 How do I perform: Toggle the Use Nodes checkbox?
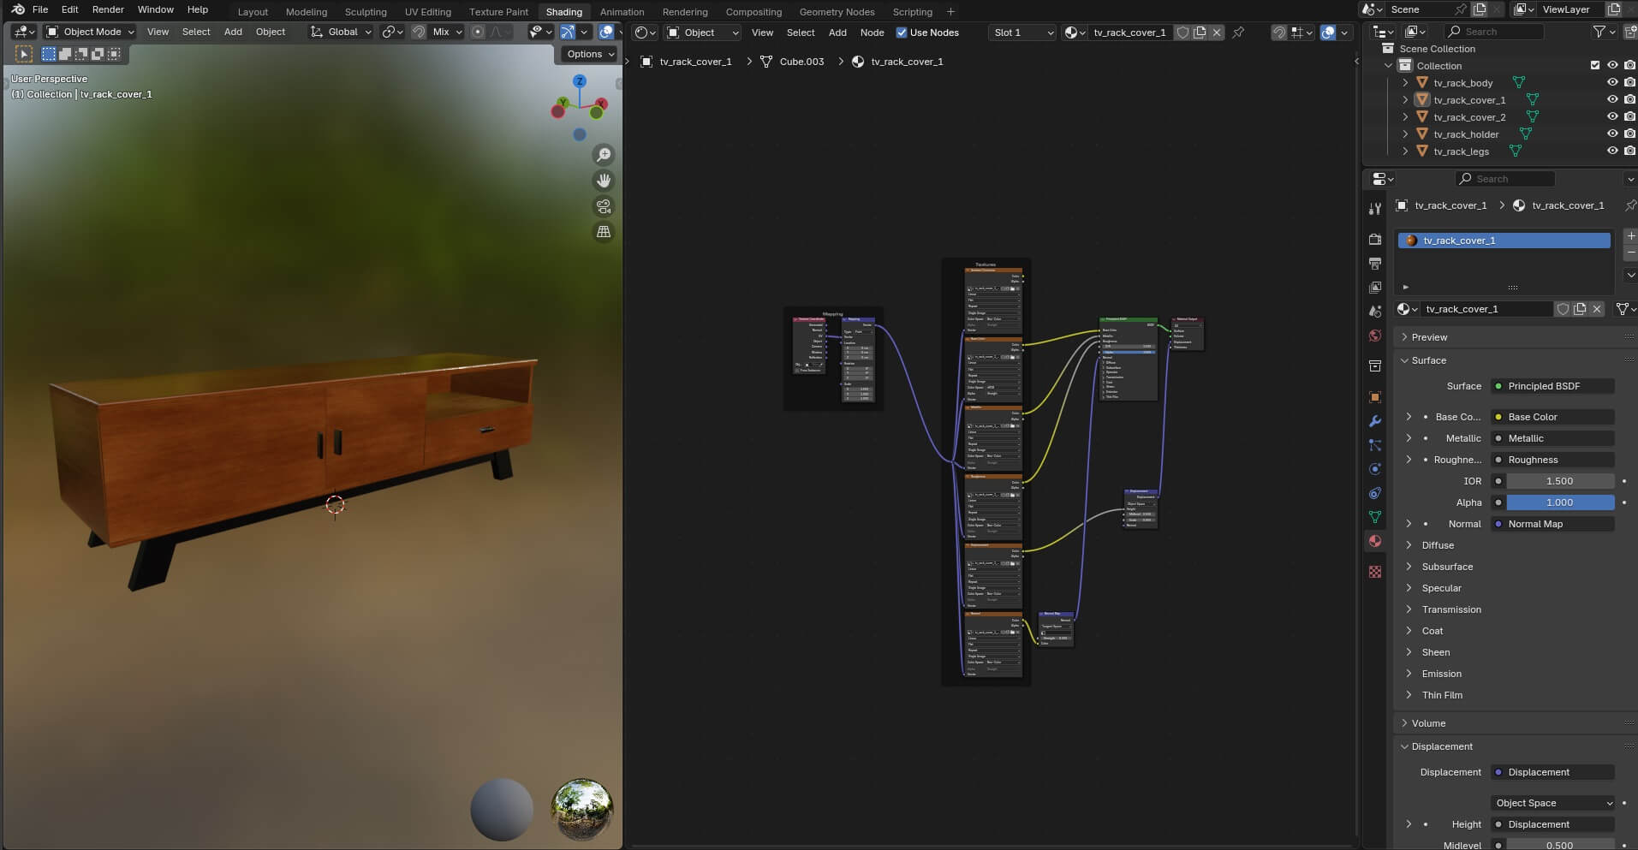click(x=902, y=33)
